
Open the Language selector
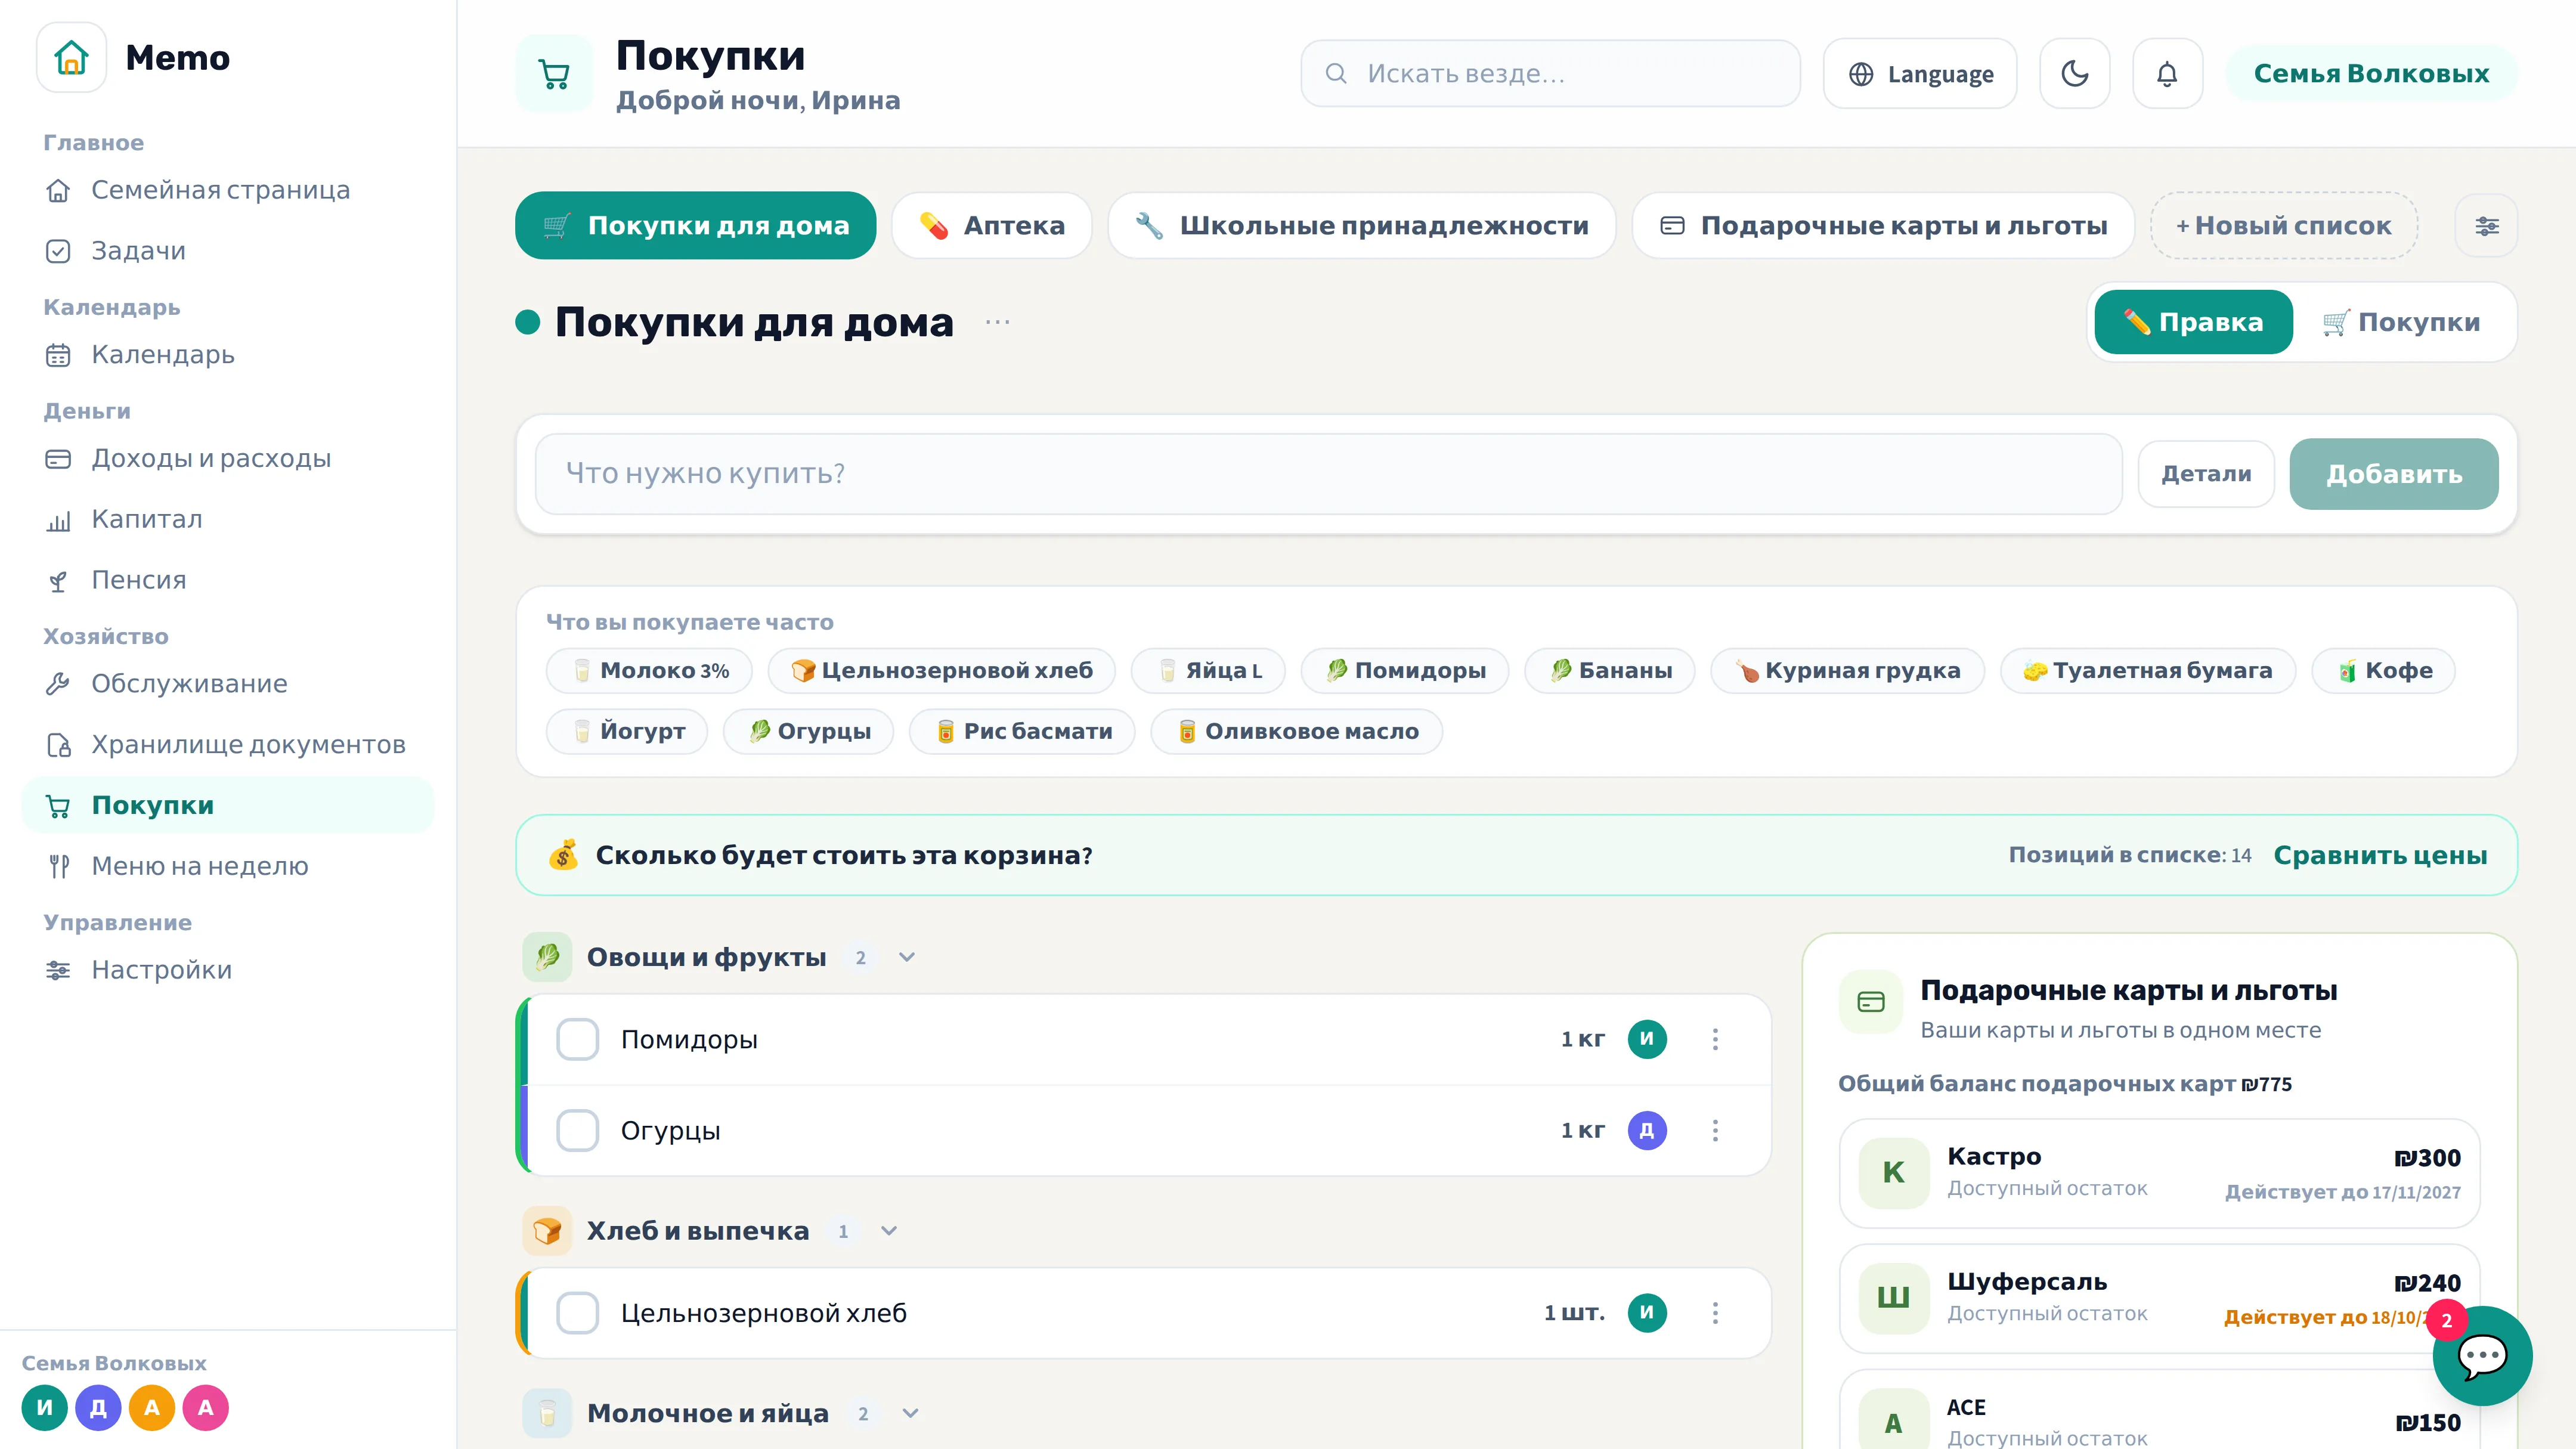(1919, 73)
